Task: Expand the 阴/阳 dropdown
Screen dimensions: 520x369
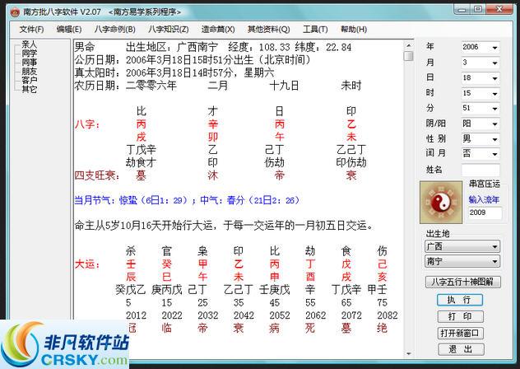Action: [x=494, y=124]
